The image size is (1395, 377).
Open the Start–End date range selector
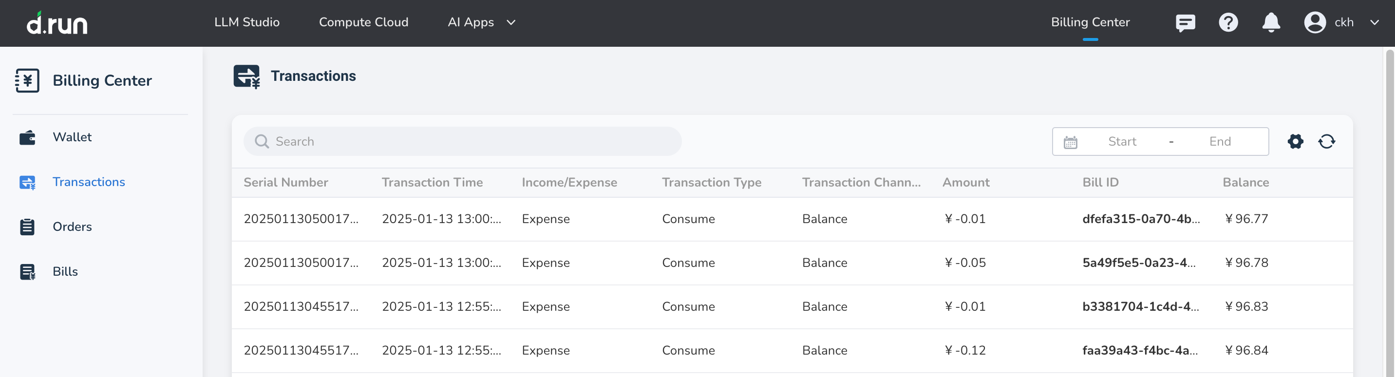click(x=1161, y=141)
